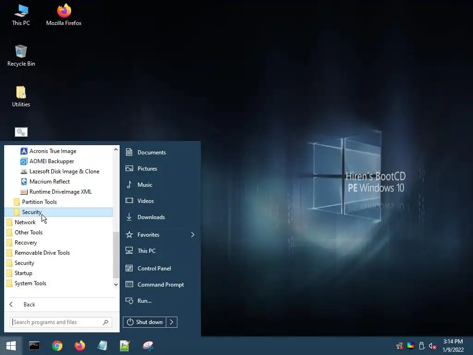This screenshot has width=473, height=355.
Task: Open the Utilities desktop folder
Action: click(x=21, y=97)
